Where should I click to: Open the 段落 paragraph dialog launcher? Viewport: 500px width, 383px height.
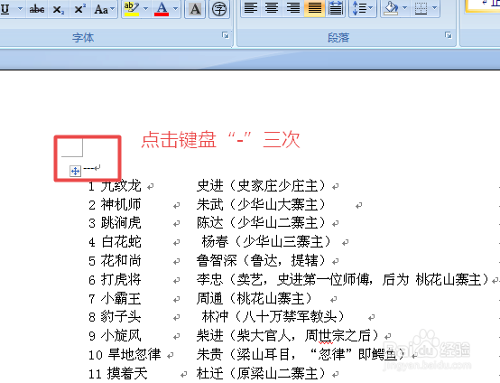[449, 35]
